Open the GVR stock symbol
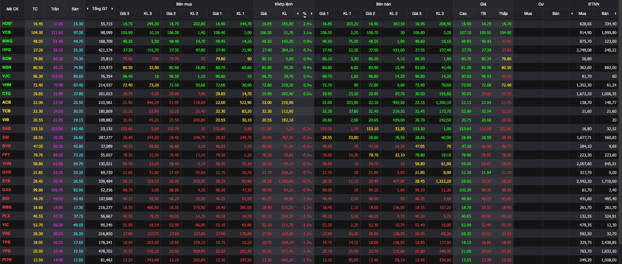Image resolution: width=622 pixels, height=264 pixels. pyautogui.click(x=6, y=172)
